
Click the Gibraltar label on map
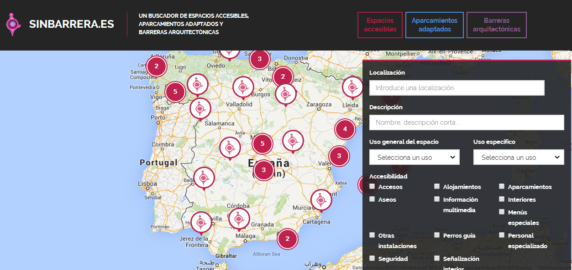226,256
